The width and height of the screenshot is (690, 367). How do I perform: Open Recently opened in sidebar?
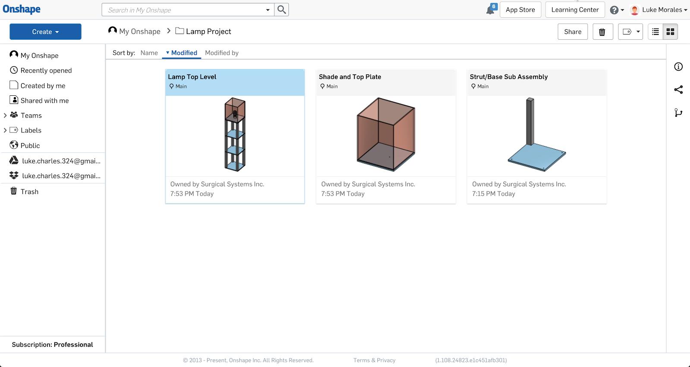point(46,70)
